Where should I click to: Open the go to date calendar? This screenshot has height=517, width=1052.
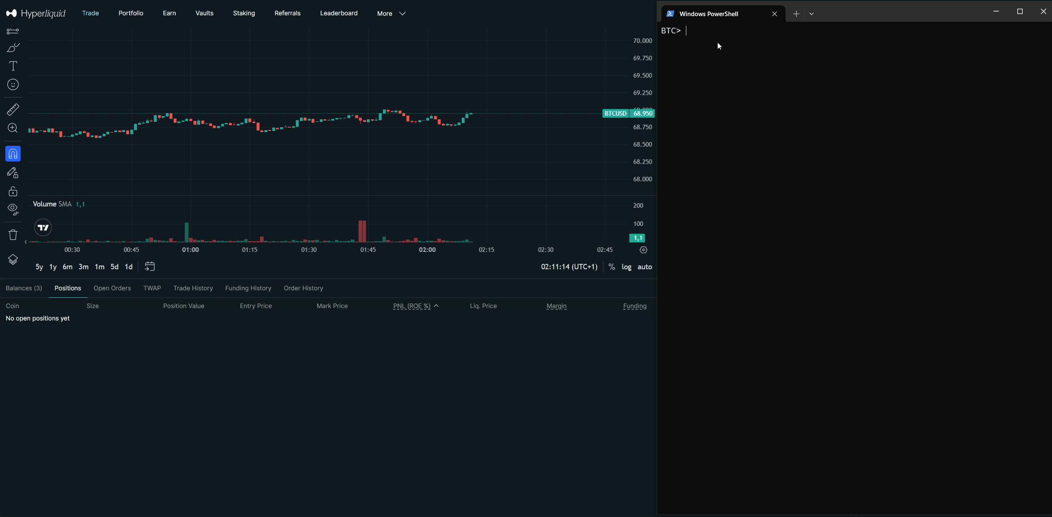150,266
